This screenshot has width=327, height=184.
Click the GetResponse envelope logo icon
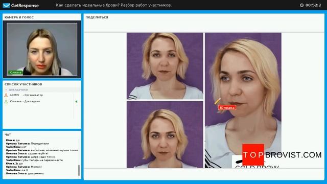click(6, 5)
